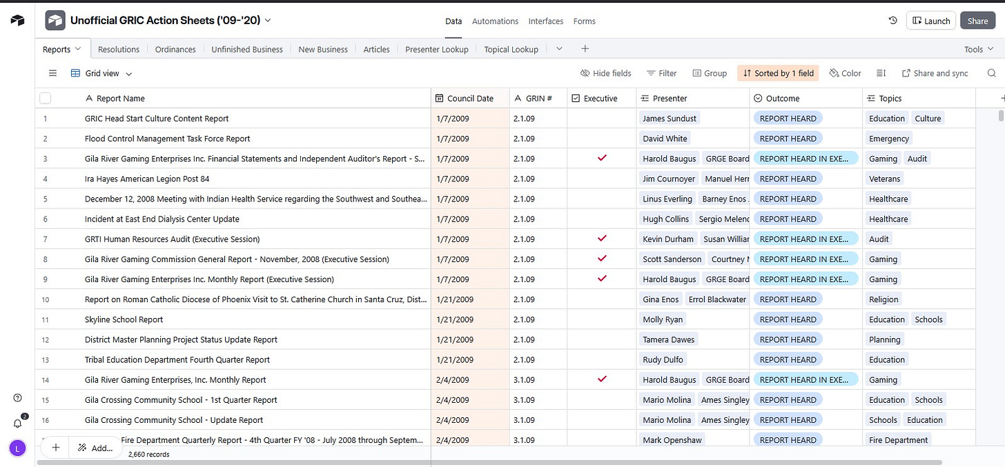Open row height icon in toolbar
1005x467 pixels.
(x=881, y=73)
